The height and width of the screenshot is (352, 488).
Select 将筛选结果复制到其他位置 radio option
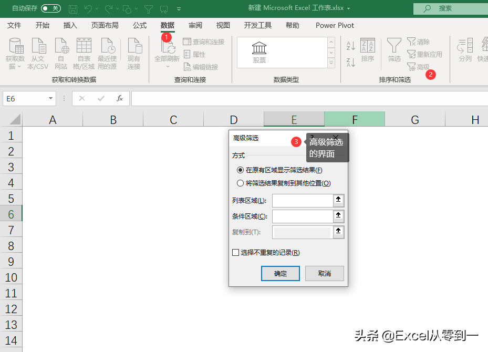241,183
